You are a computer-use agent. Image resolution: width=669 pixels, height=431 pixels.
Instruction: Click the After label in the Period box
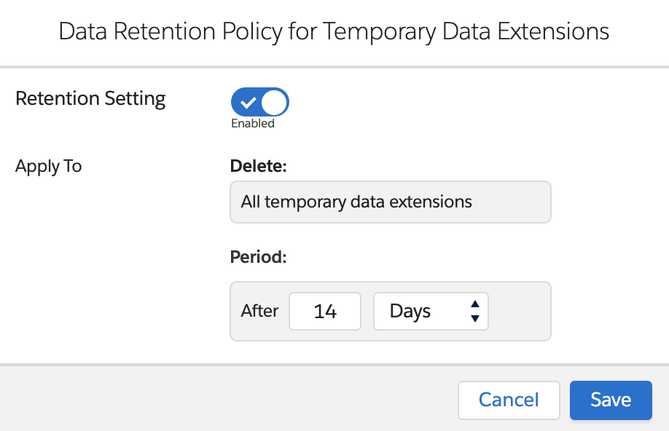coord(259,312)
